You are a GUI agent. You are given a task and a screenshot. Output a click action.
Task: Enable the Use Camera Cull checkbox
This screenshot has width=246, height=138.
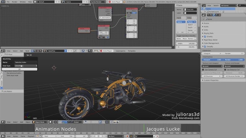click(x=203, y=70)
